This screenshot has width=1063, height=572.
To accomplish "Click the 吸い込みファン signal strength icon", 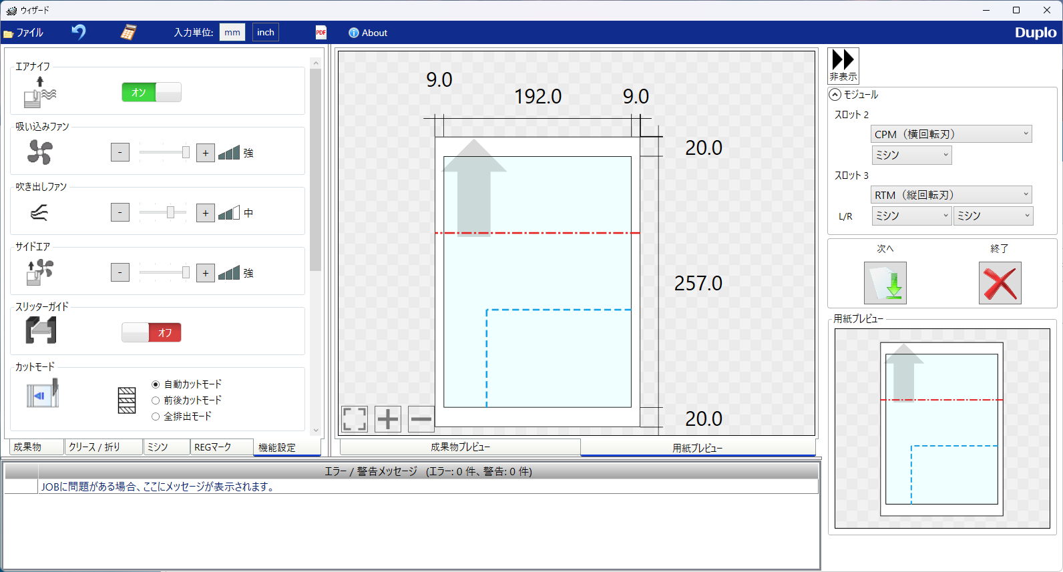I will point(229,153).
